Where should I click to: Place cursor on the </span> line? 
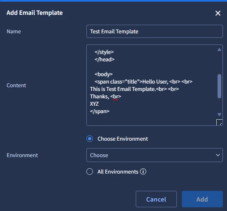coord(100,111)
